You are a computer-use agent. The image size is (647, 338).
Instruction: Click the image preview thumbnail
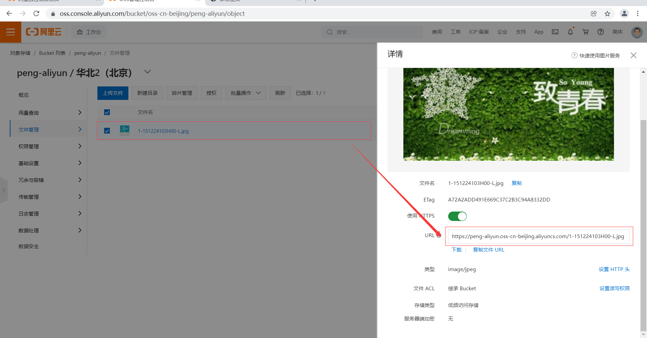coord(508,114)
